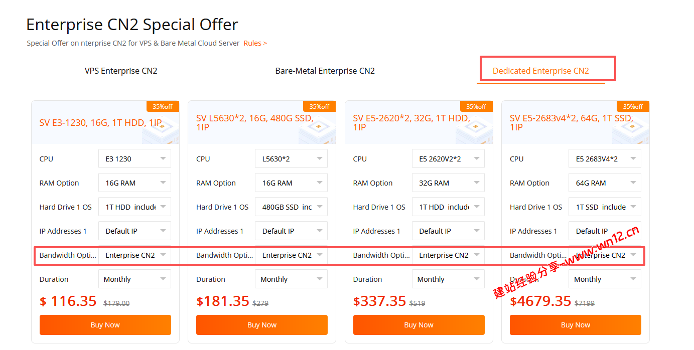Switch to the VPS Enterprise CN2 tab
Viewport: 694px width, 350px height.
click(x=121, y=71)
